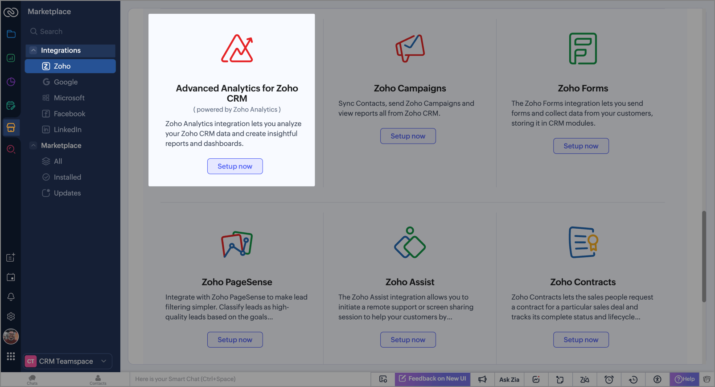Viewport: 715px width, 387px height.
Task: Click the announcements megaphone icon
Action: [x=482, y=379]
